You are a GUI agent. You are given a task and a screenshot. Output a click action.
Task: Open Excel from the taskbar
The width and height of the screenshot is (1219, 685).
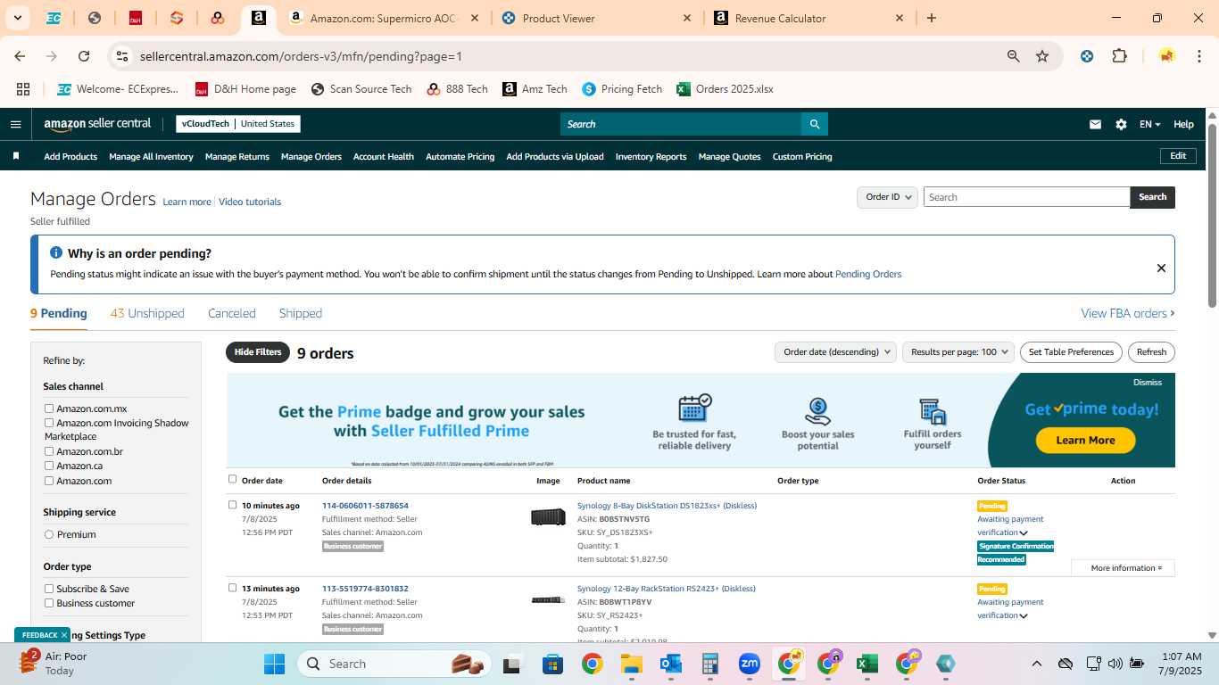click(866, 664)
